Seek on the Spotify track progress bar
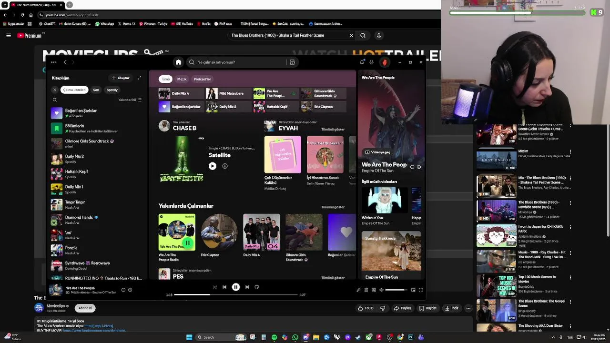This screenshot has width=610, height=343. [236, 295]
